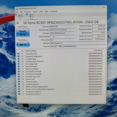117x117 pixels.
Task: Click the Rotation Rate (SSD) value
Action: click(x=99, y=33)
